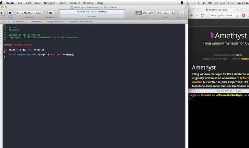Open the Window menu
249x148 pixels.
coord(88,3)
